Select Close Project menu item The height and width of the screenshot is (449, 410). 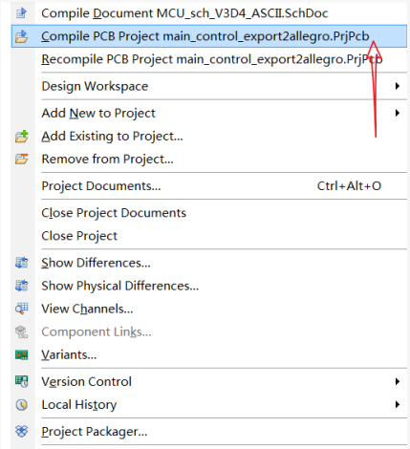click(x=79, y=236)
